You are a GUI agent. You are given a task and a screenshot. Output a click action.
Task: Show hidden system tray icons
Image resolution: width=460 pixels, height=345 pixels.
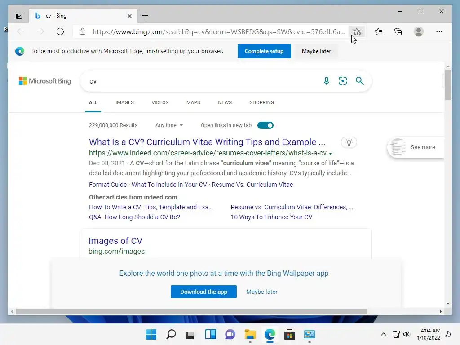384,334
